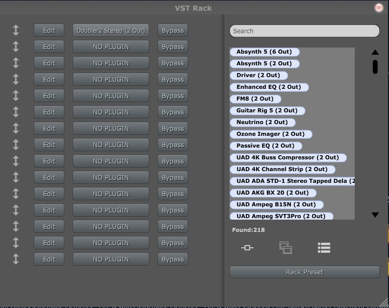Open the NO PLUGIN selector in slot two
Viewport: 389px width, 308px height.
pos(111,46)
